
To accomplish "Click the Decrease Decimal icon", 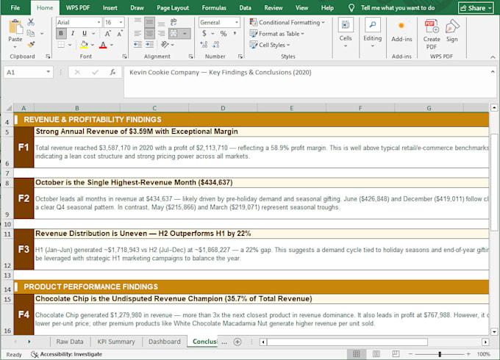I will tap(216, 45).
